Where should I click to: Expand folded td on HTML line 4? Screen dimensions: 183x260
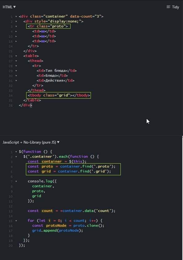(16, 31)
